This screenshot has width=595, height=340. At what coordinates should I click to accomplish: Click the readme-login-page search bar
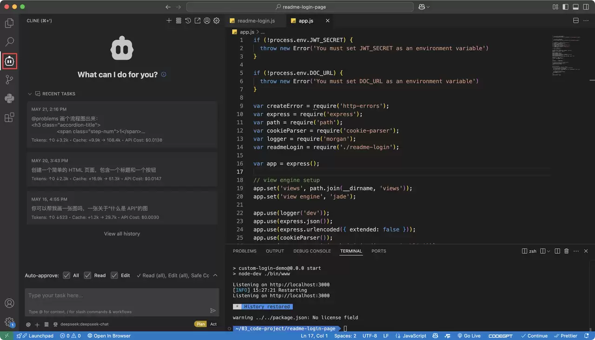coord(300,7)
